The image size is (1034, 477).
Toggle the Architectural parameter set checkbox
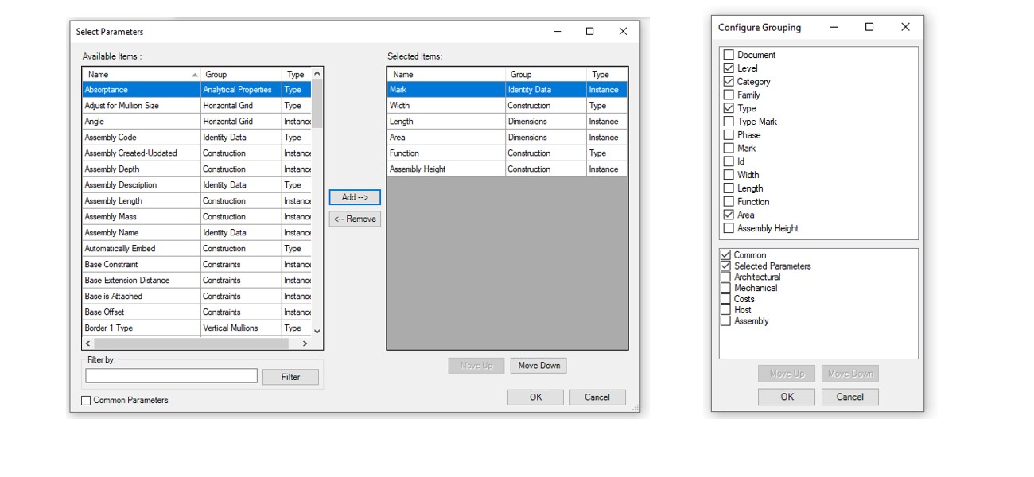point(725,277)
